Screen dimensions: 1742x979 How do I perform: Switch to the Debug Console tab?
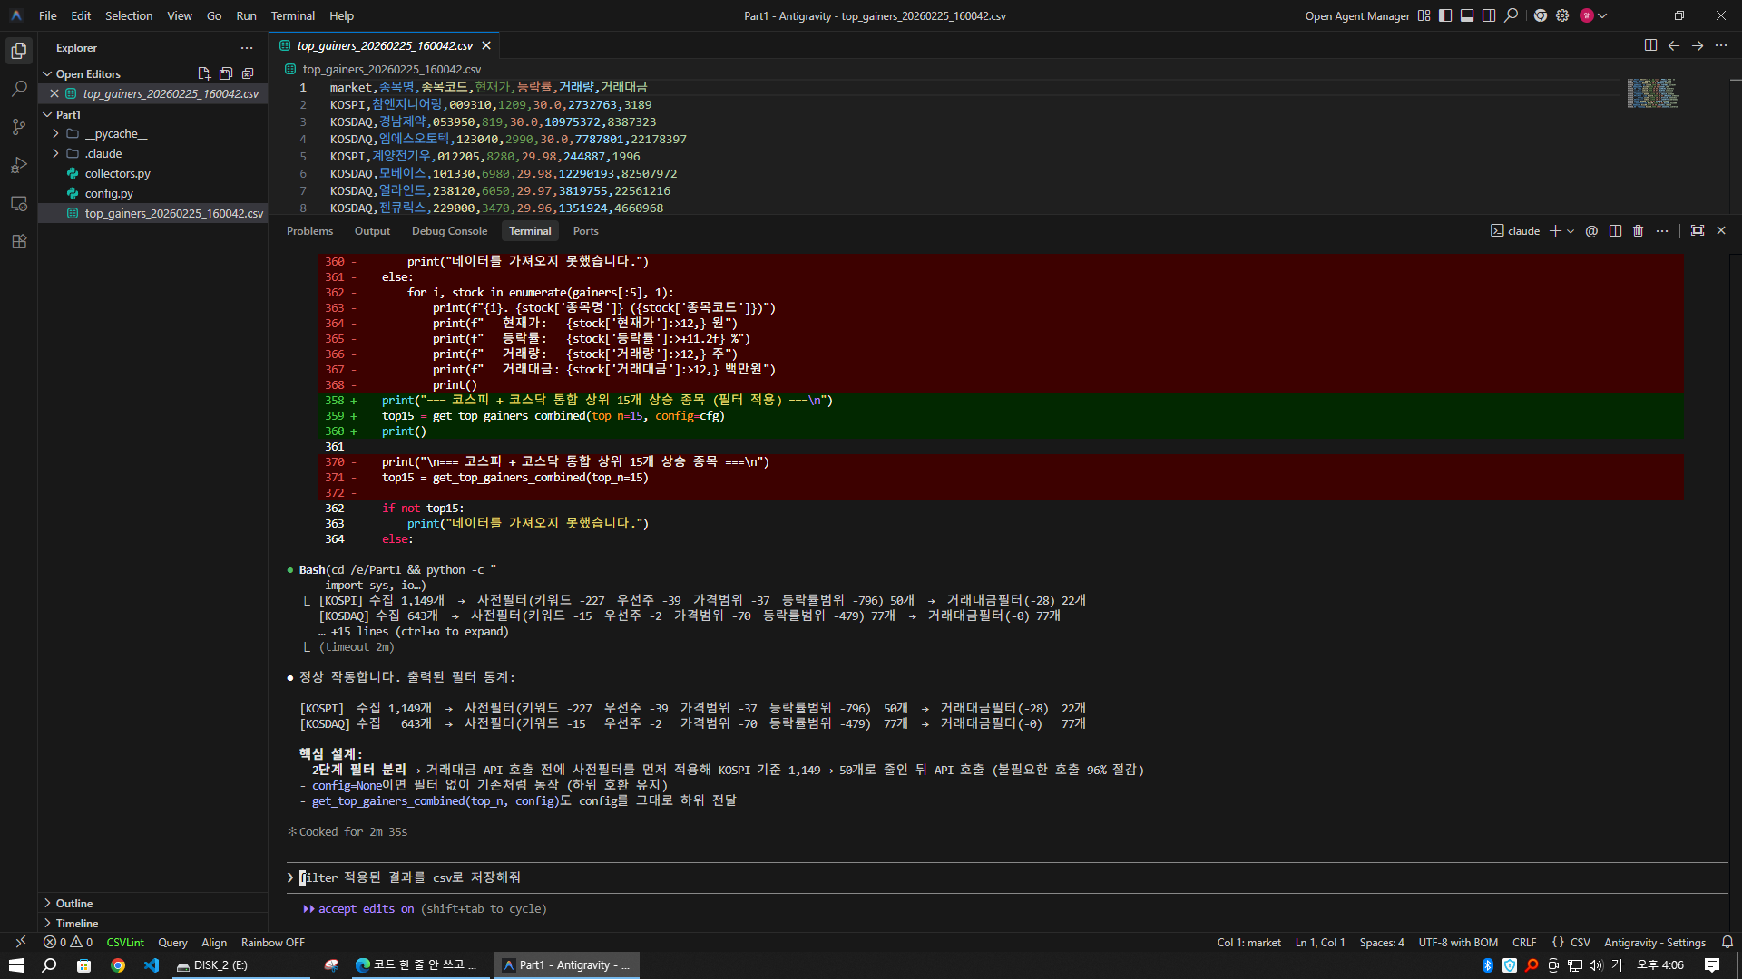(449, 231)
